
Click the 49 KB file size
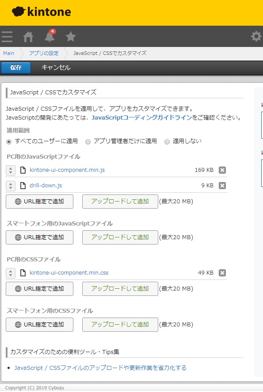click(206, 273)
